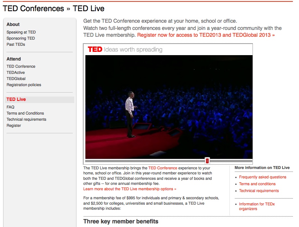This screenshot has height=227, width=299.
Task: View Technical requirements in the sidebar
Action: pyautogui.click(x=27, y=119)
